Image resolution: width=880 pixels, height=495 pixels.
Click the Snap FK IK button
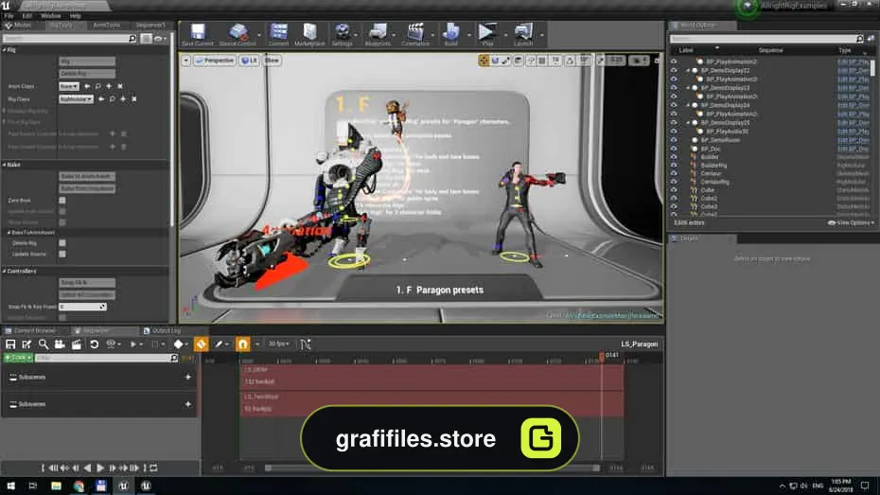click(x=87, y=283)
